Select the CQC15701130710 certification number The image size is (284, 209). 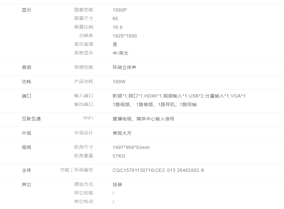[x=158, y=170]
